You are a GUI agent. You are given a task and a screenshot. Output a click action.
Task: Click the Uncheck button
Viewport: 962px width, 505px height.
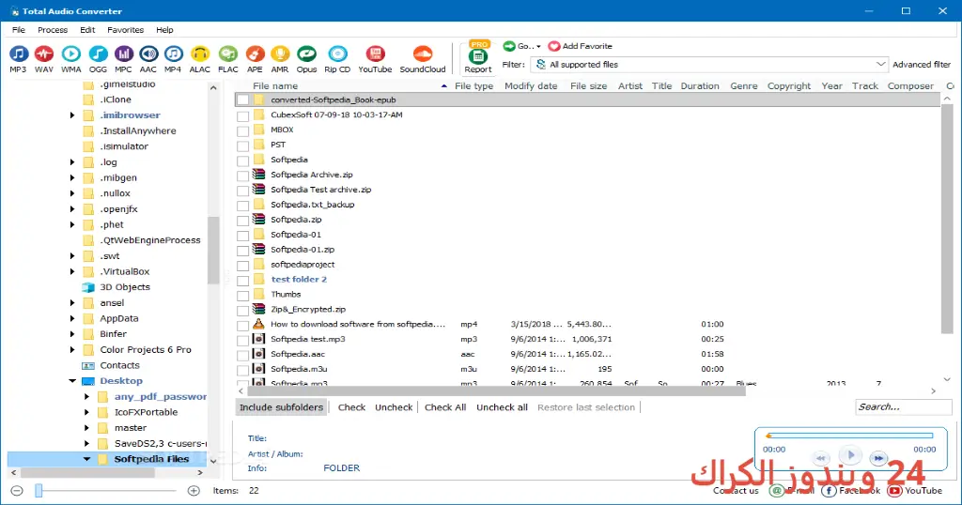(x=394, y=407)
